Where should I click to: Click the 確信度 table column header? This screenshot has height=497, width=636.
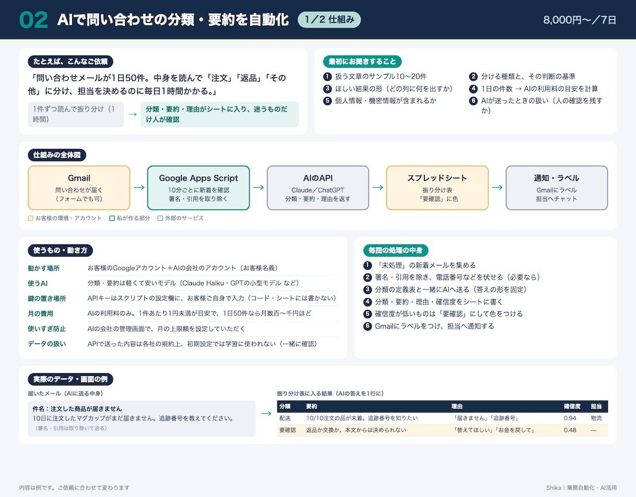(x=572, y=406)
